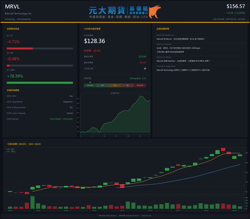Click the highest red candlestick near chart top
The image size is (250, 219).
[x=223, y=149]
